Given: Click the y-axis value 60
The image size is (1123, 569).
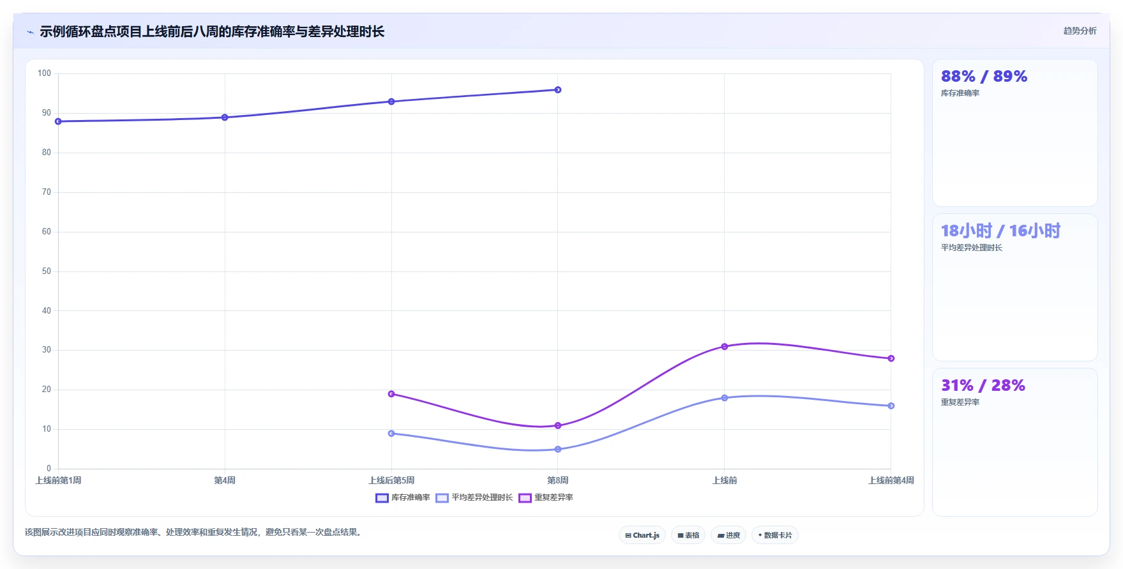Looking at the screenshot, I should (47, 232).
